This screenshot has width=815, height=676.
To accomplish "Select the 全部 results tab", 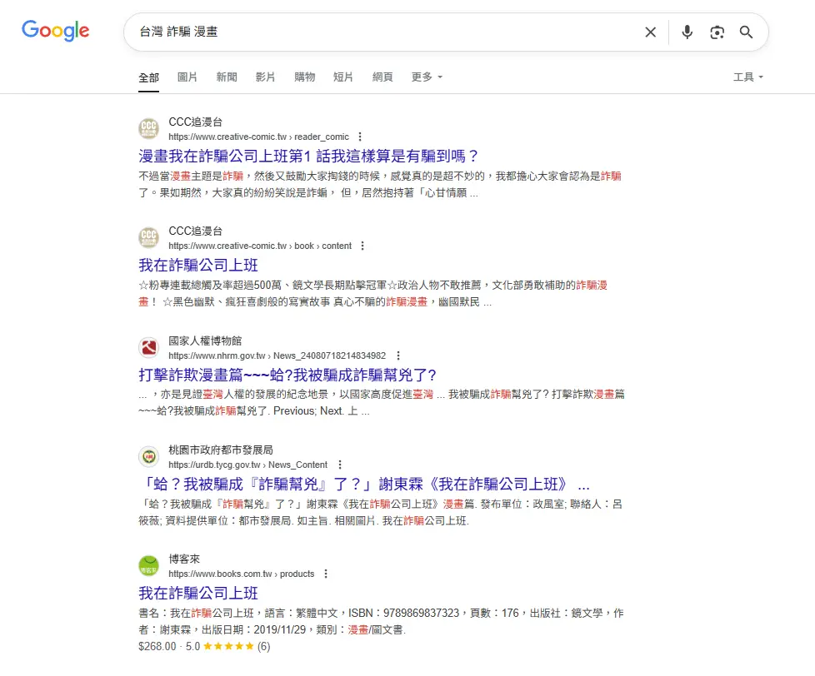I will [148, 77].
